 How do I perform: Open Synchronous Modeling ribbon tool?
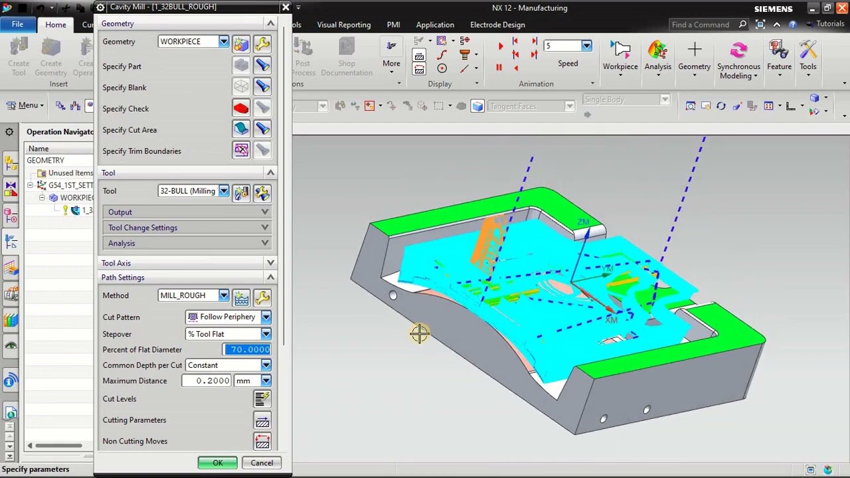click(x=738, y=60)
